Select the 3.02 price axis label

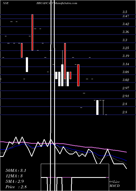[x=126, y=80]
